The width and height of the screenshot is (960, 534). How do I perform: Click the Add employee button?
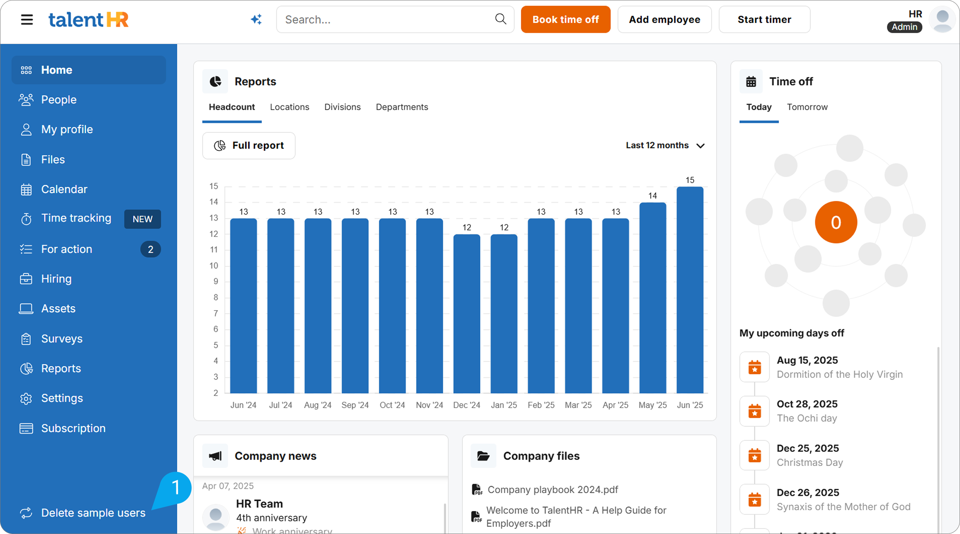[665, 19]
